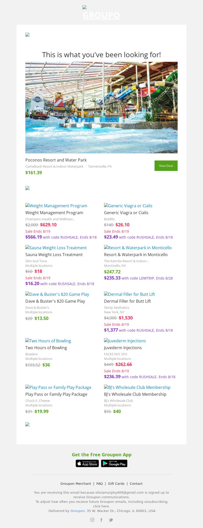Image resolution: width=203 pixels, height=528 pixels.
Task: Click the View Deal button
Action: coord(166,166)
